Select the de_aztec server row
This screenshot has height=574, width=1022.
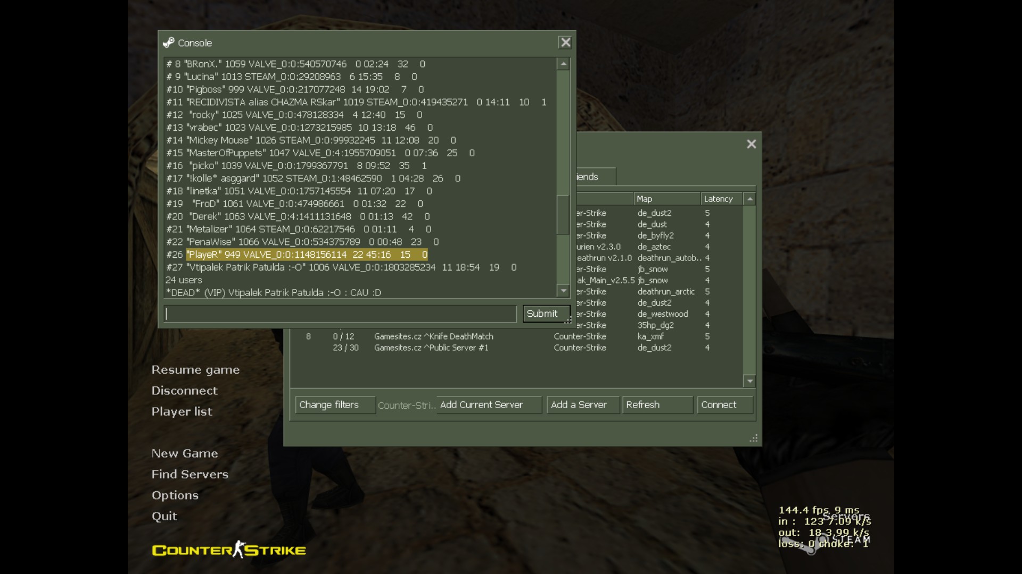(x=659, y=247)
